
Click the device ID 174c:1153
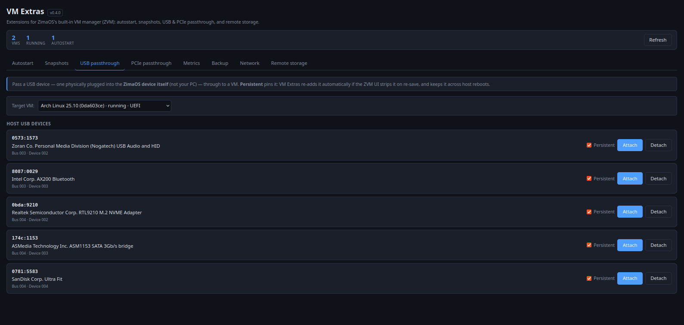coord(25,238)
